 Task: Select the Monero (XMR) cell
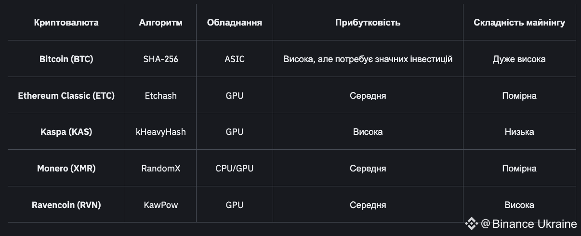point(66,169)
